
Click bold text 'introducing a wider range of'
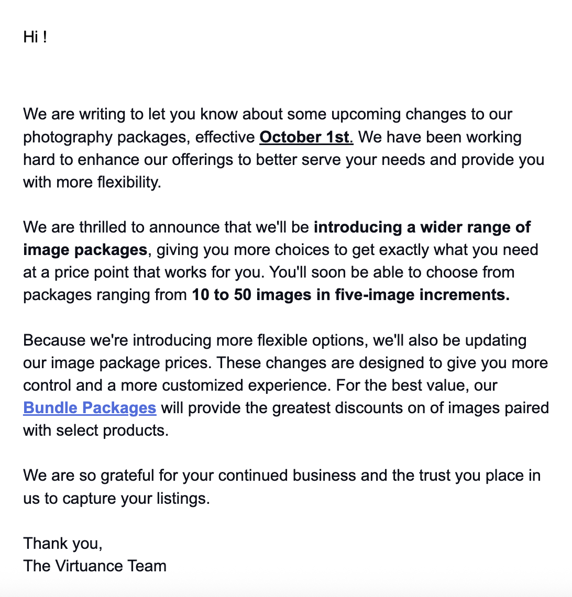pos(422,227)
